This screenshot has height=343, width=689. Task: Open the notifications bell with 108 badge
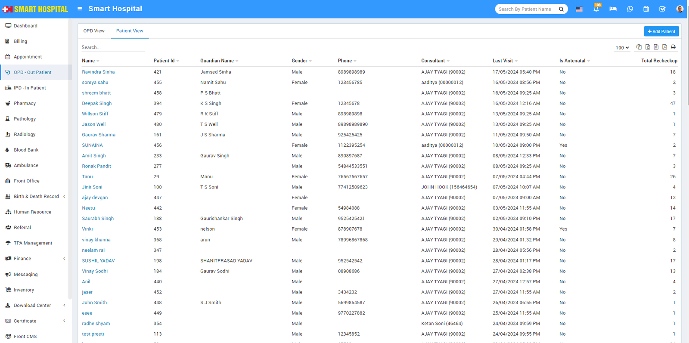[x=596, y=9]
